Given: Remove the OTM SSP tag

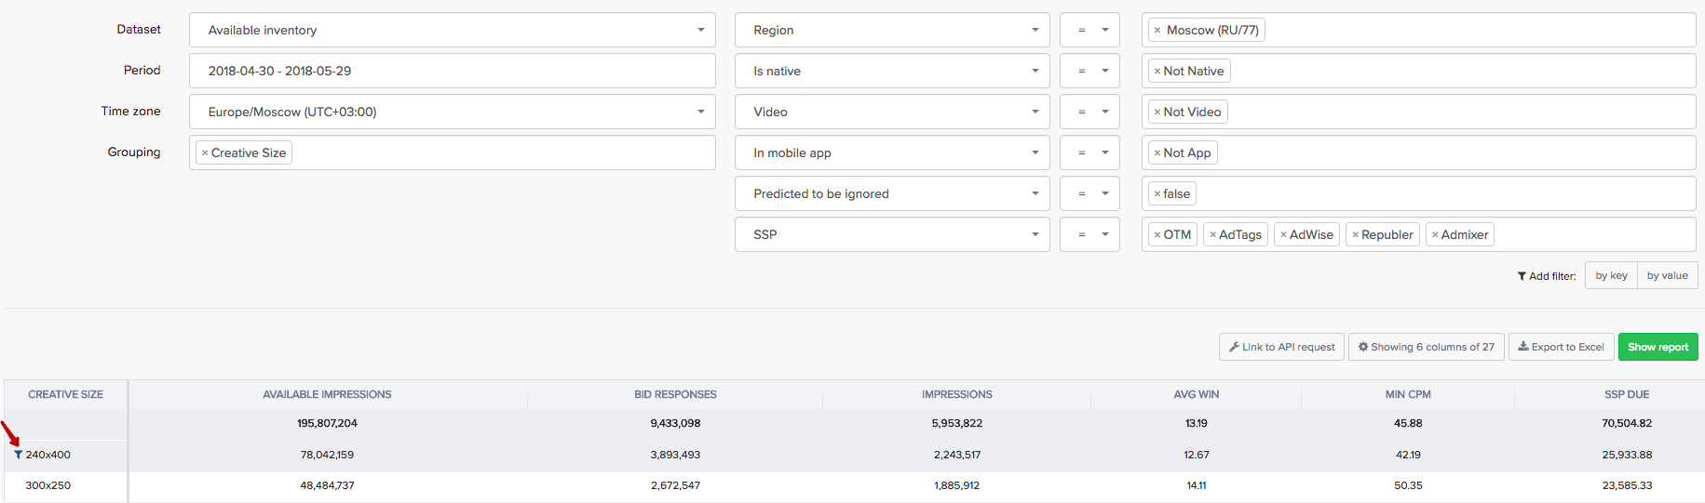Looking at the screenshot, I should coord(1157,235).
